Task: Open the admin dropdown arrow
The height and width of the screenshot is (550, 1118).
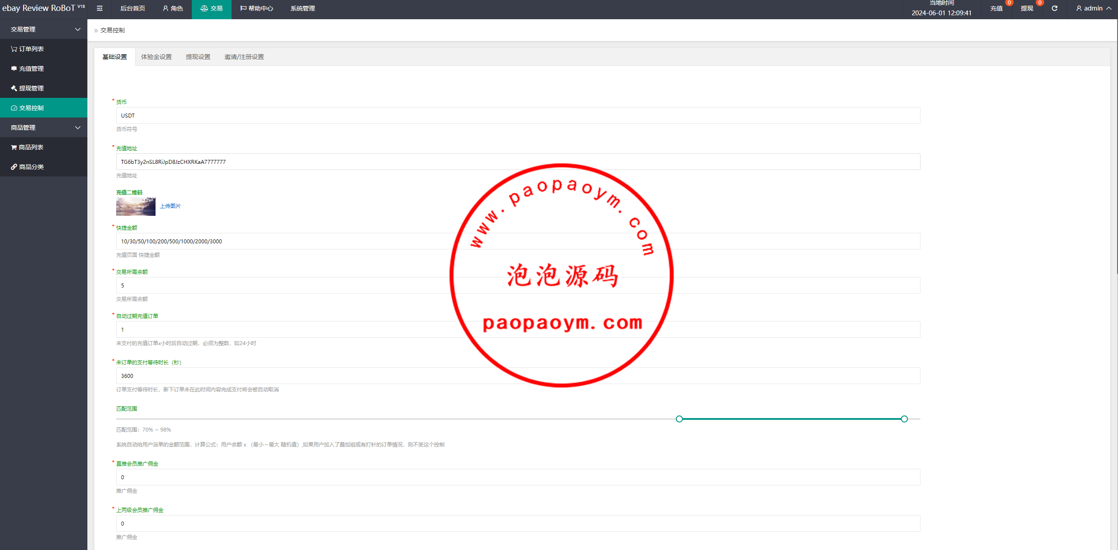Action: click(x=1109, y=8)
